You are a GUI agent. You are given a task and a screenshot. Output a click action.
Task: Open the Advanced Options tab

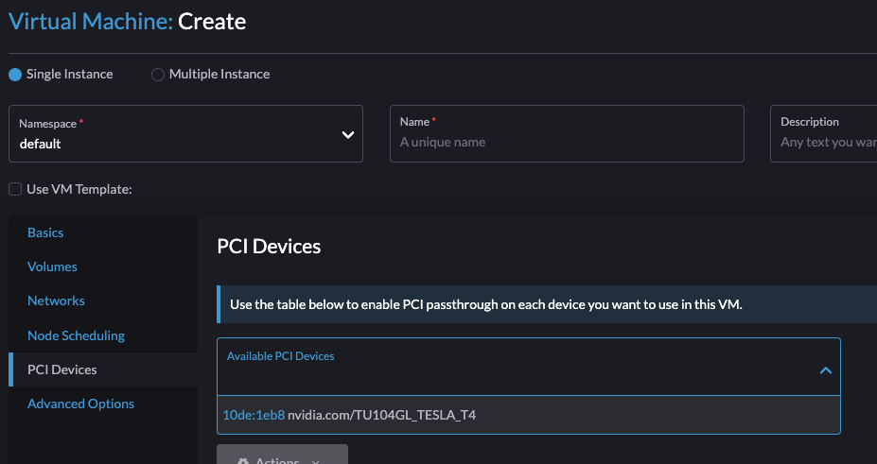[x=80, y=404]
